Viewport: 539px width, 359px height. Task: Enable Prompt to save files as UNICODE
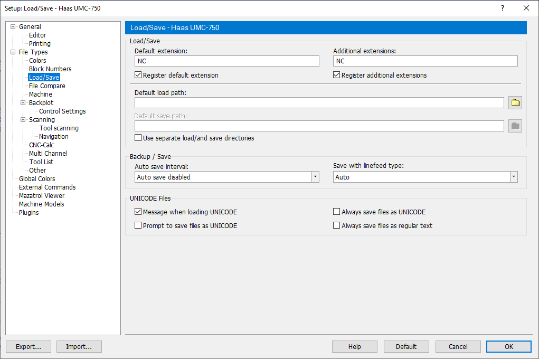tap(138, 225)
